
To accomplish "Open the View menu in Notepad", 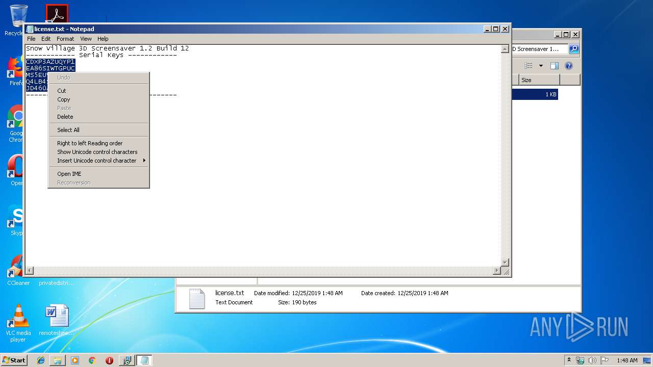I will (x=86, y=39).
